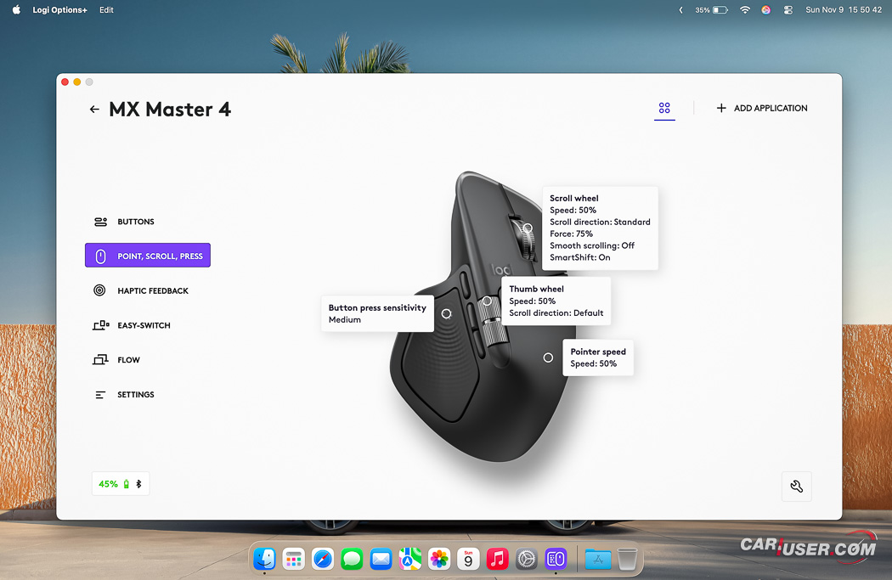Switch to Haptic Feedback section
Viewport: 892px width, 580px height.
(152, 290)
